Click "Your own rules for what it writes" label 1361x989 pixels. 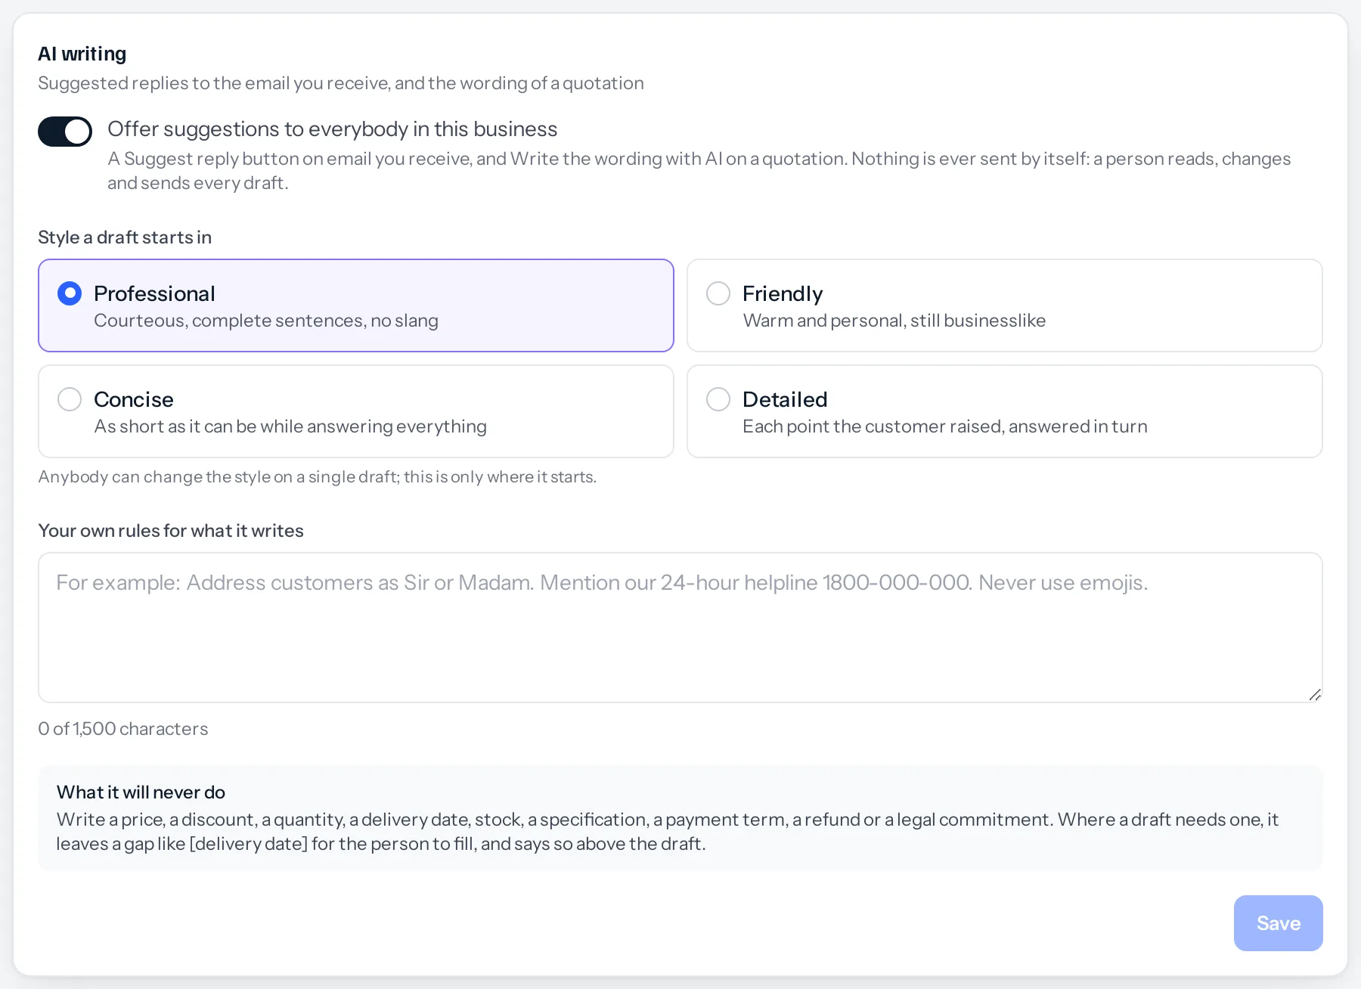click(x=171, y=531)
